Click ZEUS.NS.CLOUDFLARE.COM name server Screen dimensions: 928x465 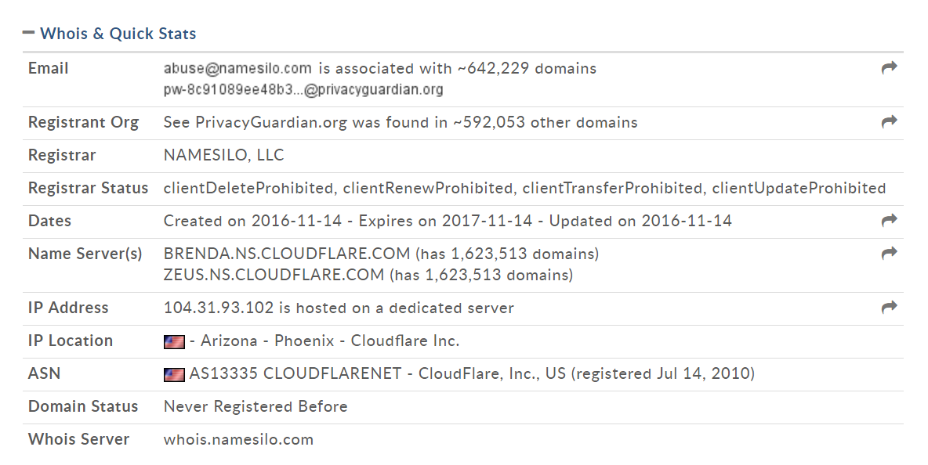point(274,275)
